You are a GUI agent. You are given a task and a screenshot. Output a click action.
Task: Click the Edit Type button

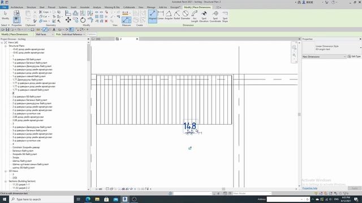tap(355, 56)
